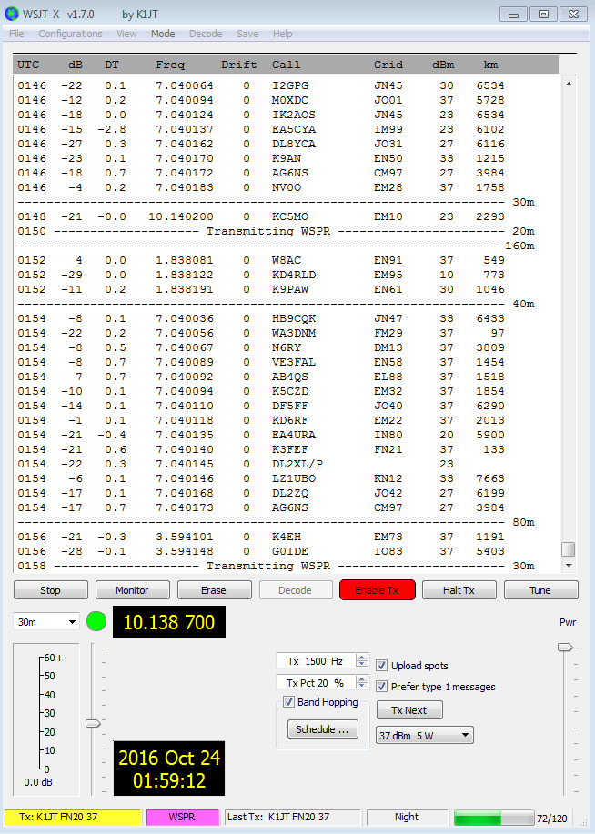
Task: Click the green receive status indicator
Action: pos(96,622)
